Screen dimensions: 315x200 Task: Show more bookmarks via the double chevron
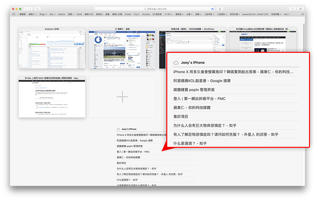pos(302,14)
